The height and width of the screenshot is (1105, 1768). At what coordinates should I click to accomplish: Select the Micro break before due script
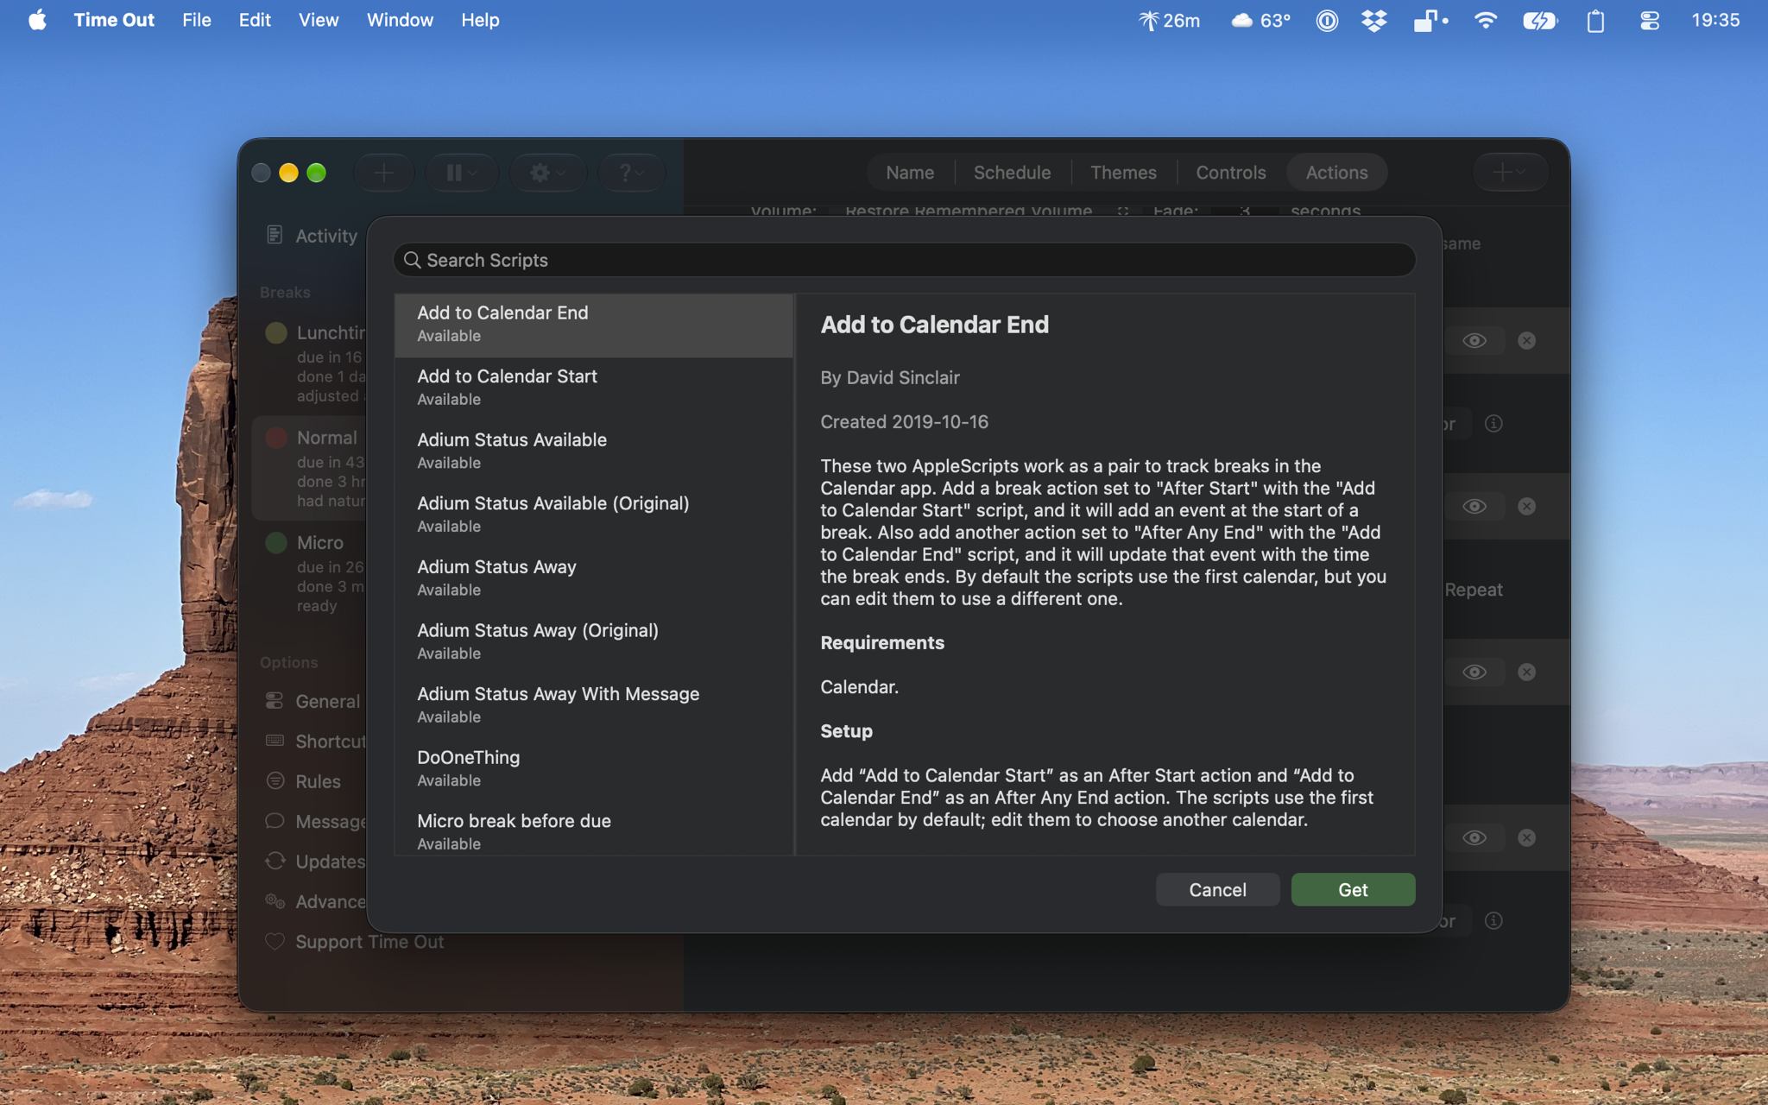[x=594, y=830]
